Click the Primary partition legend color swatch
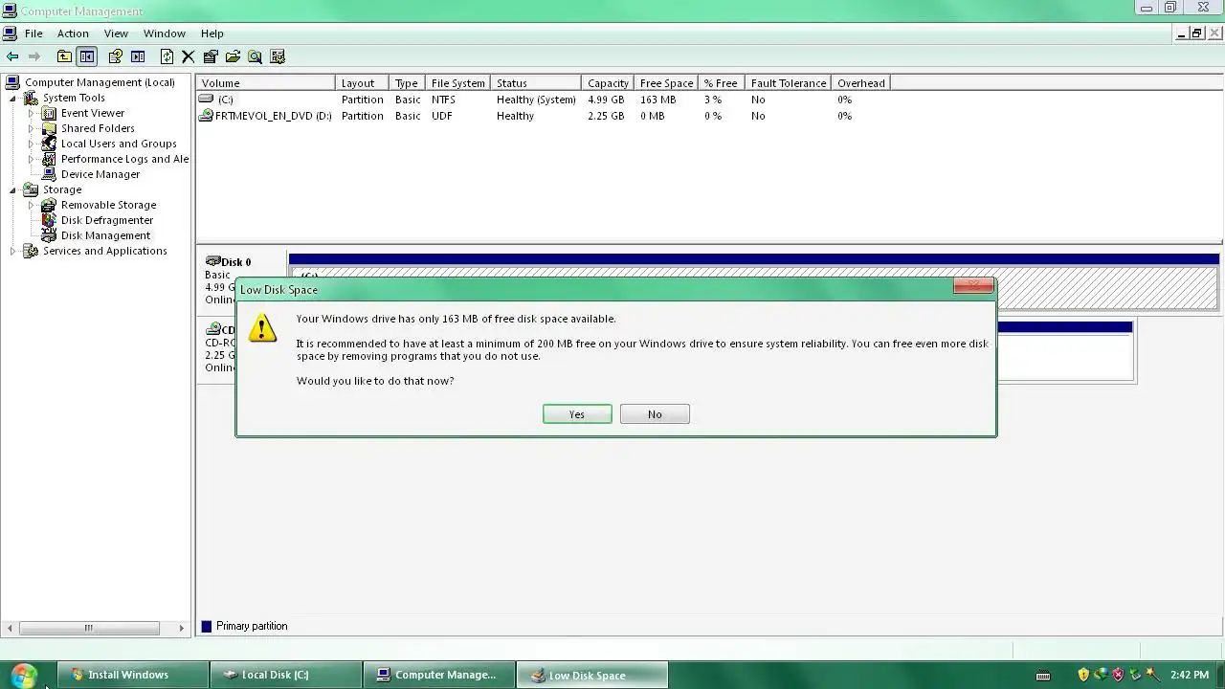 click(x=206, y=626)
